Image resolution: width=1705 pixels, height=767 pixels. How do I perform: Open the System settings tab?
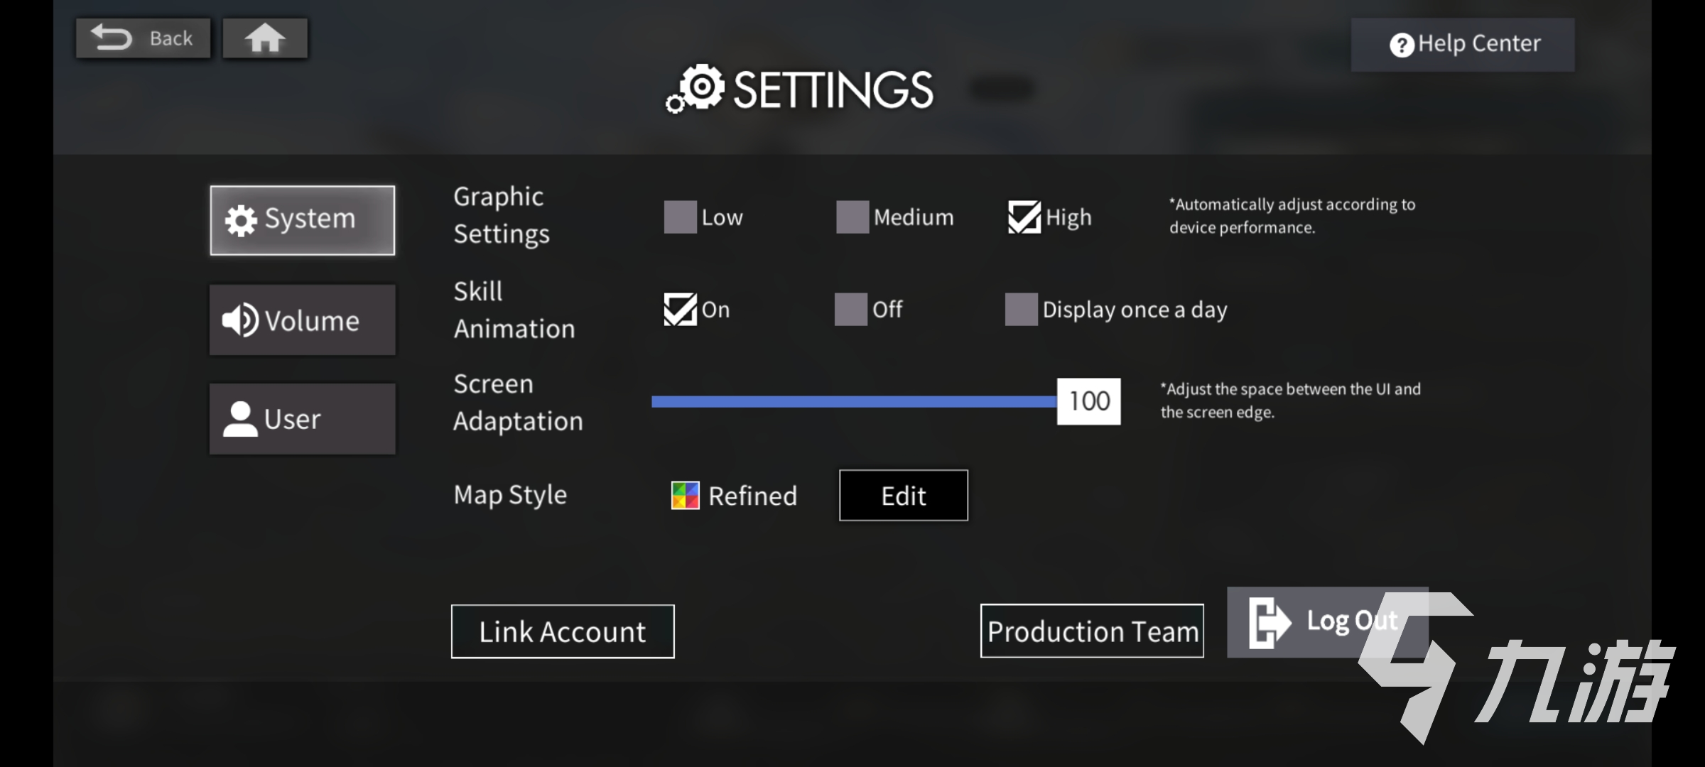[303, 218]
